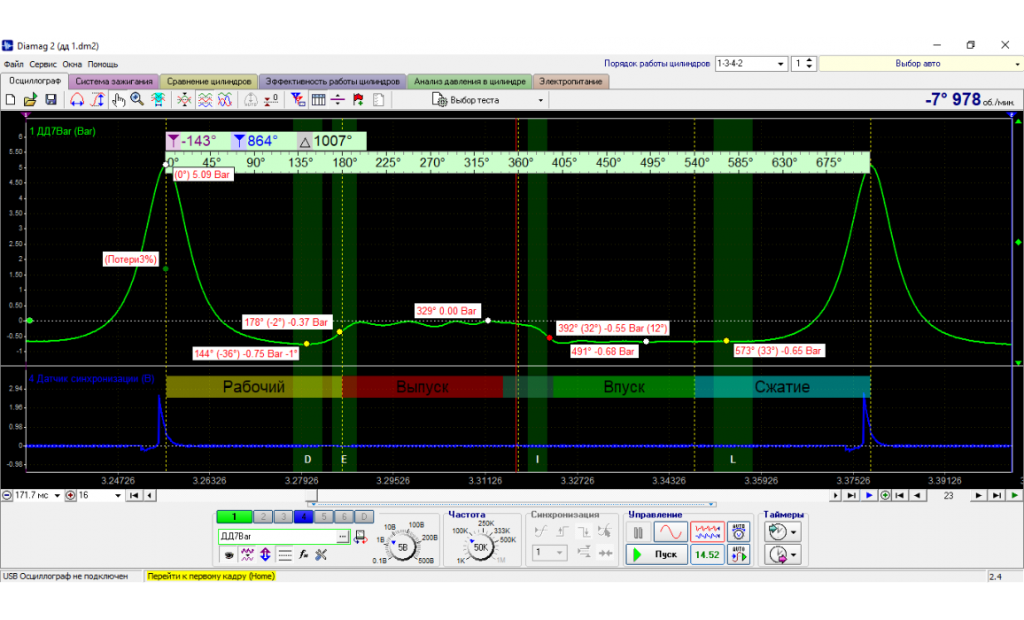The width and height of the screenshot is (1024, 620).
Task: Switch to the Система зажигания tab
Action: [x=113, y=81]
